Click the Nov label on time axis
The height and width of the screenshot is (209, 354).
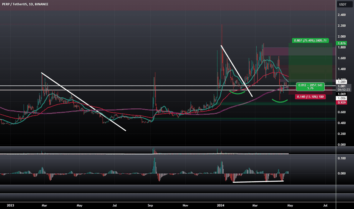tap(185, 205)
